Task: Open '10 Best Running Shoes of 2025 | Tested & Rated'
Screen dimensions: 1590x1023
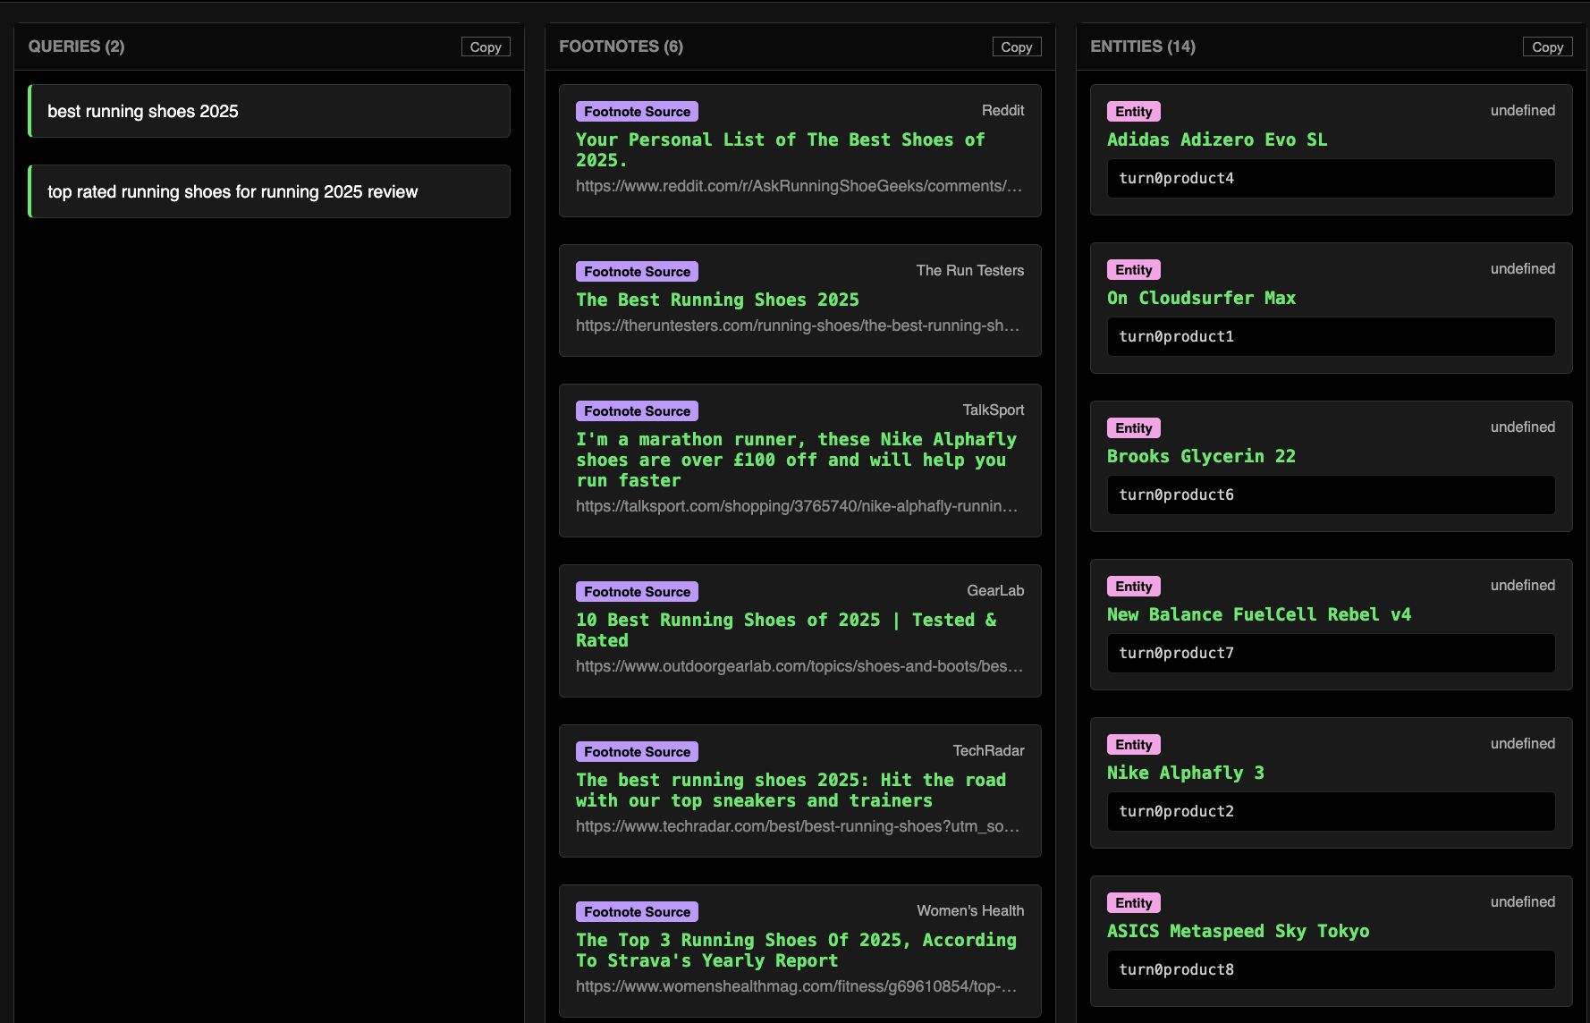Action: point(786,630)
